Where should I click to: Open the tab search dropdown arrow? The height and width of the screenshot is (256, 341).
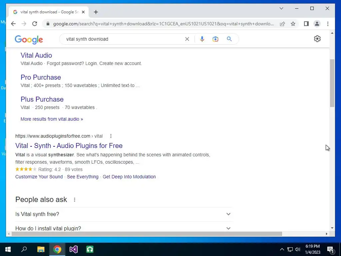coord(281,8)
